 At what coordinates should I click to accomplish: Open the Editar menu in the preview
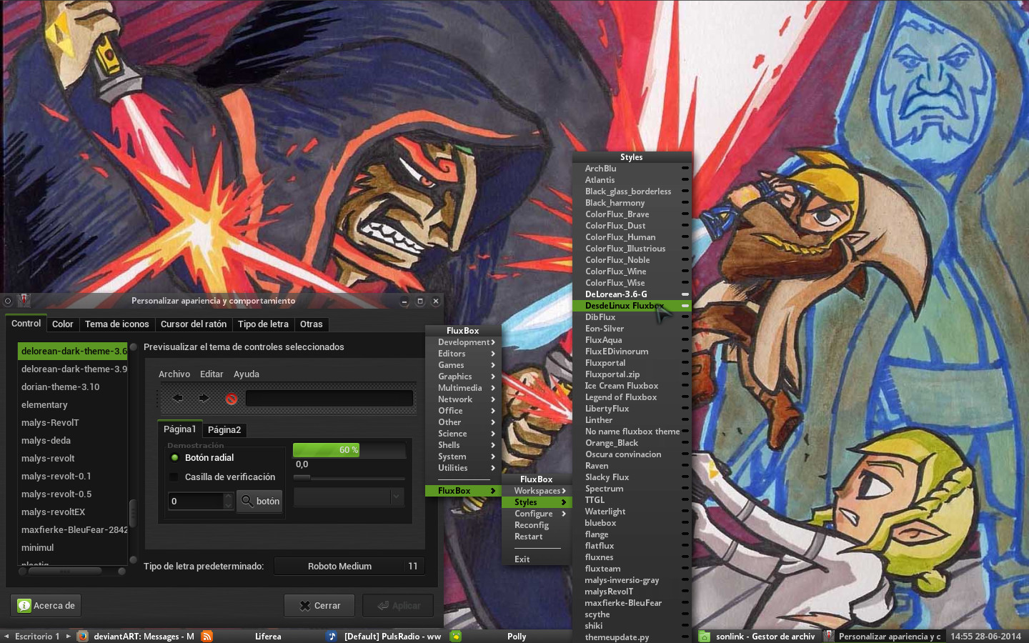point(212,374)
